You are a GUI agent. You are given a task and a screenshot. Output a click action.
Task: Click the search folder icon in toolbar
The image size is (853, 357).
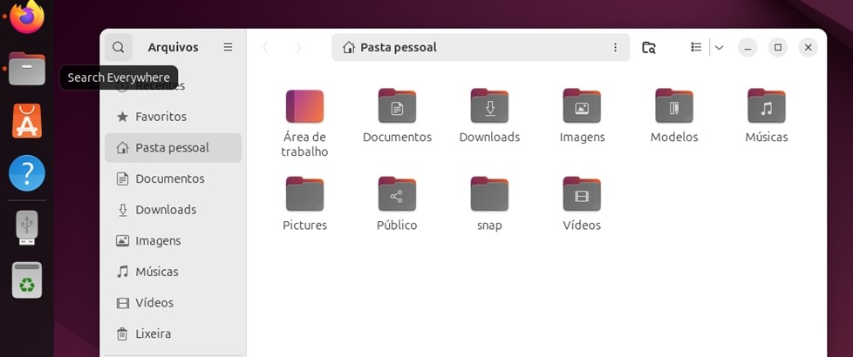648,47
